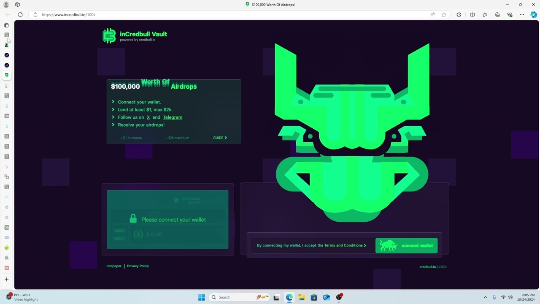
Task: Open Tab actions menu atop vertical tabs
Action: pos(6,25)
